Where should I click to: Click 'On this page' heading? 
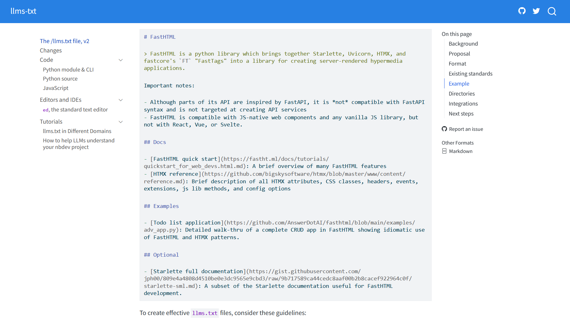coord(457,34)
